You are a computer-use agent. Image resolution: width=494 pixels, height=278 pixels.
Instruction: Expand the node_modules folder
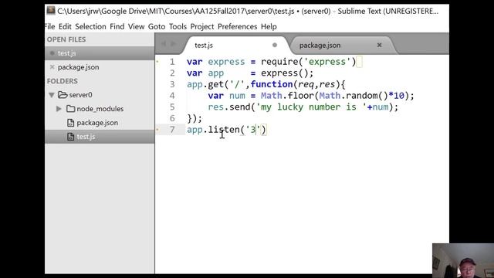tap(59, 109)
